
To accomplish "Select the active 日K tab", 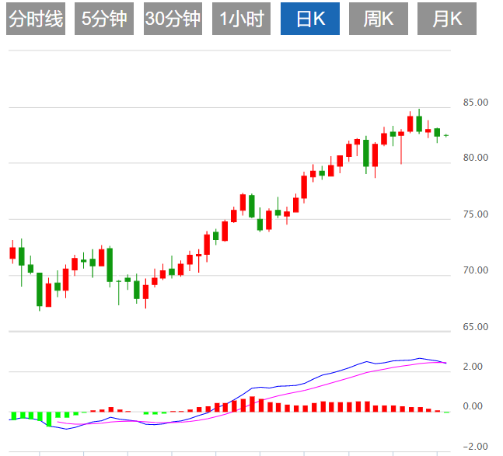I will 309,19.
